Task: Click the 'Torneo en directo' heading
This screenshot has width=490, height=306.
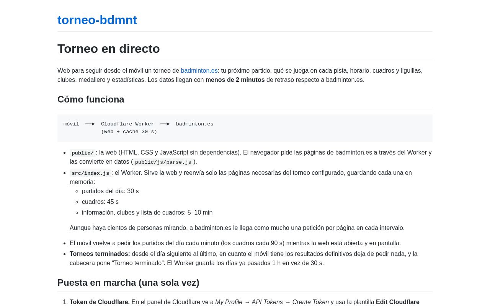Action: coord(109,49)
